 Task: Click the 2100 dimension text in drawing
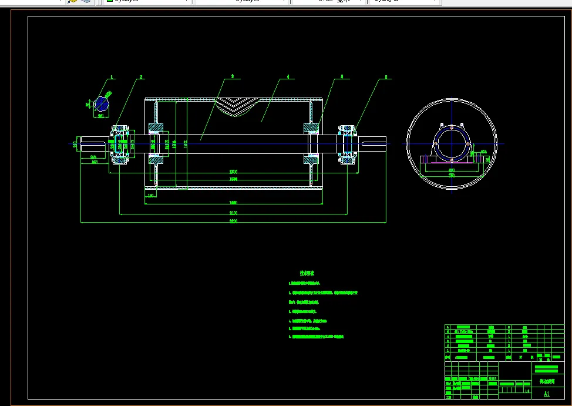click(234, 213)
